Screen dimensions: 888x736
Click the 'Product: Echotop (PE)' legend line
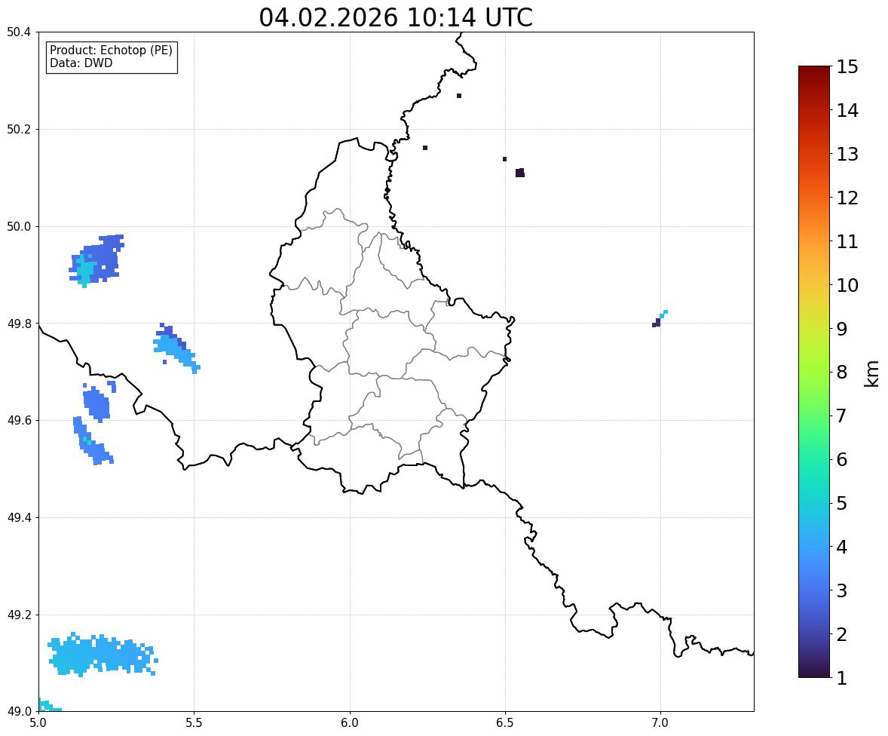[111, 50]
